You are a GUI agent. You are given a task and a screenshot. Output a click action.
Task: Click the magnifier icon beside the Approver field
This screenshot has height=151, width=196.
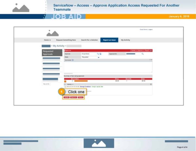[x=98, y=54]
